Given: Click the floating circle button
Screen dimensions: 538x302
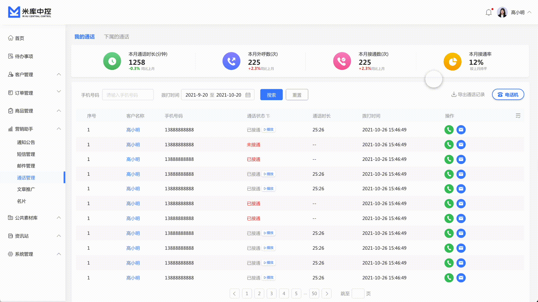Looking at the screenshot, I should (434, 79).
